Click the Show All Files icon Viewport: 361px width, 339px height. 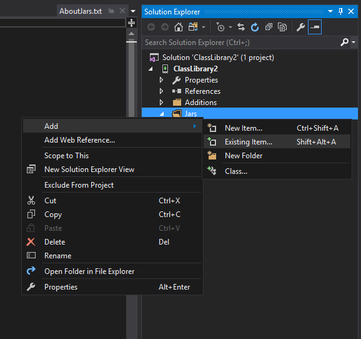pyautogui.click(x=282, y=28)
